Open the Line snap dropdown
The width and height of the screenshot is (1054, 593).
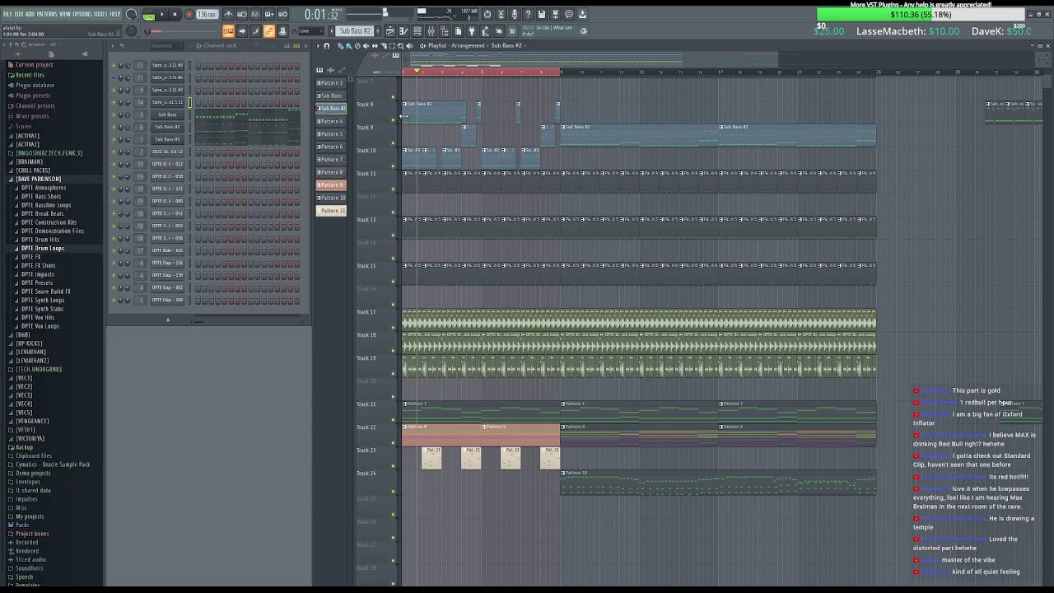310,31
